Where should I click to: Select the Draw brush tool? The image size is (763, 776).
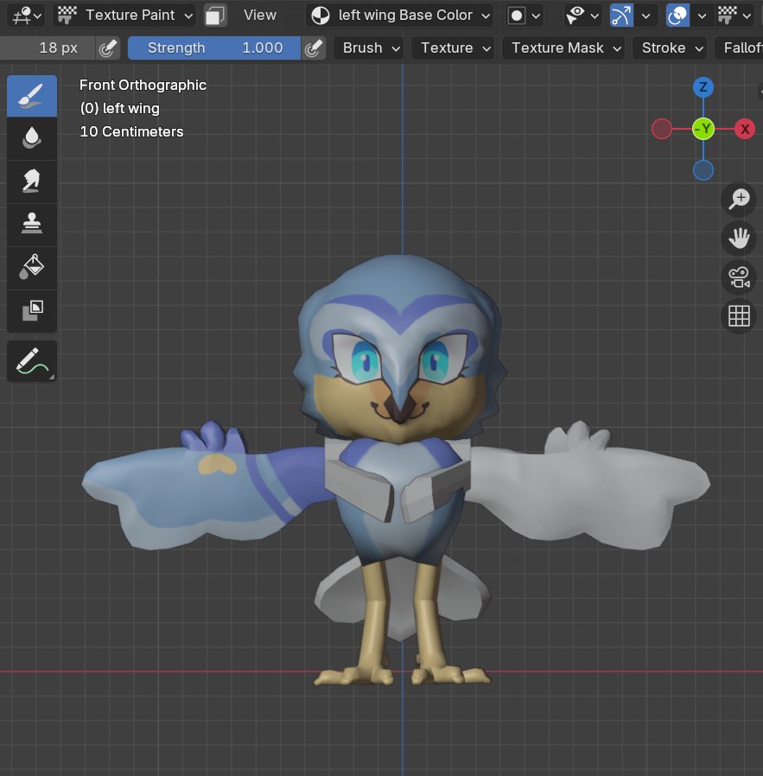(x=32, y=96)
